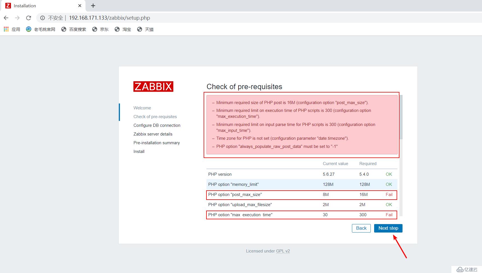Open the 老毛桃官网 bookmark
Screen dimensions: 482x273
pos(40,29)
